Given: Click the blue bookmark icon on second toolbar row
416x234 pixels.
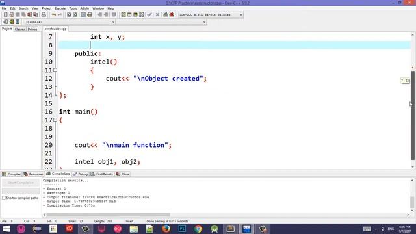Looking at the screenshot, I should click(x=18, y=21).
